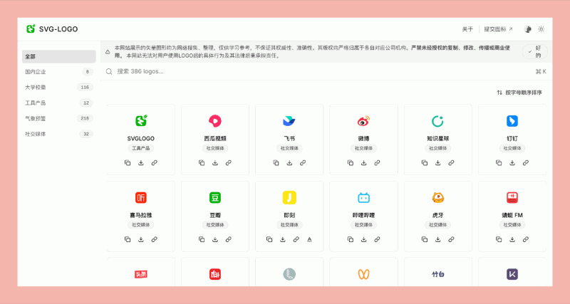Click the 钉钉 card title text

(x=512, y=138)
